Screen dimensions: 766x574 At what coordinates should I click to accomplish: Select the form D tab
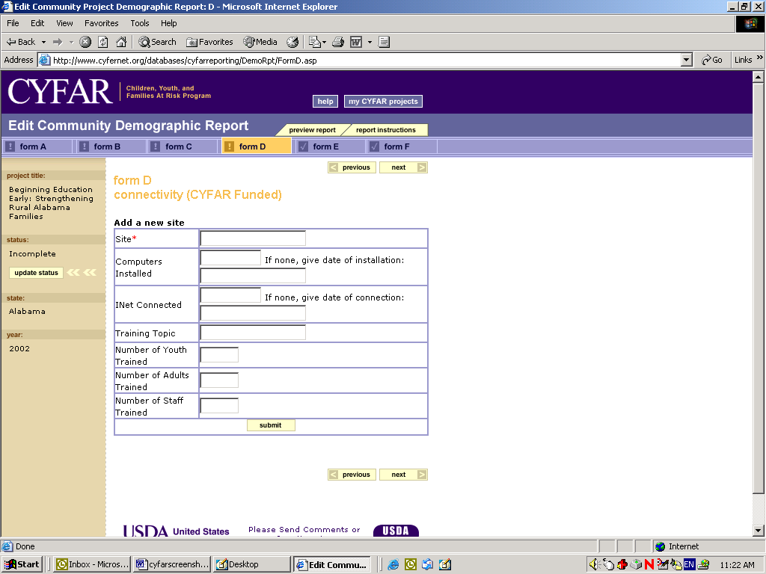(x=257, y=146)
